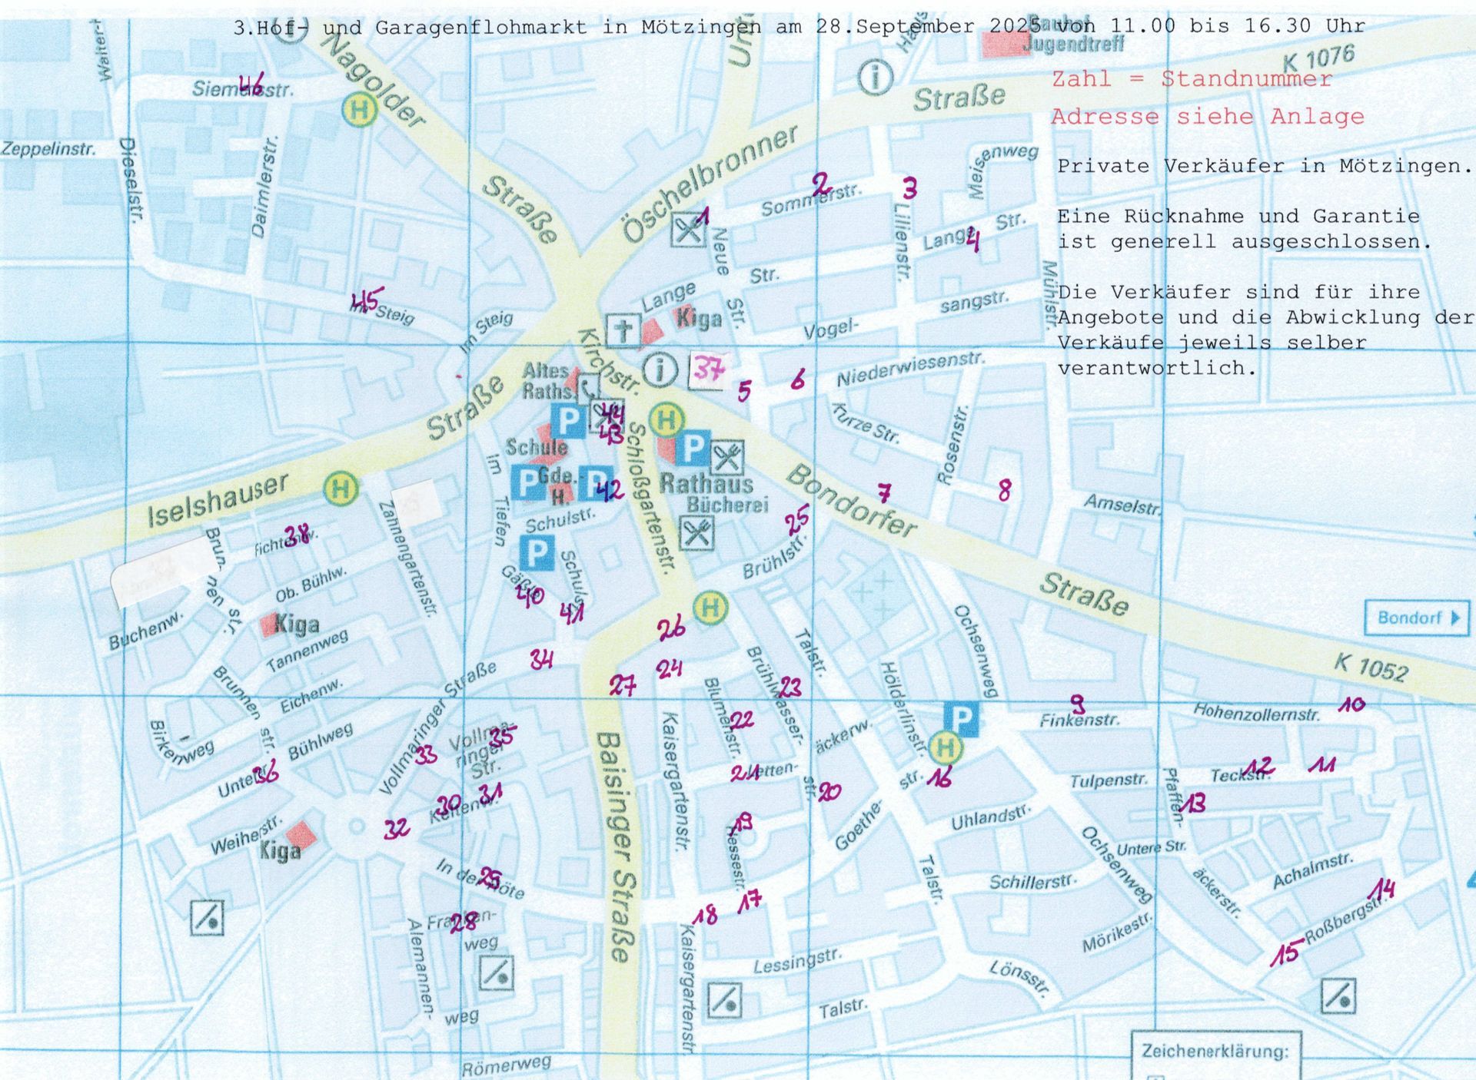Click the parking icon below Schulstr.
The width and height of the screenshot is (1476, 1080).
[x=537, y=552]
